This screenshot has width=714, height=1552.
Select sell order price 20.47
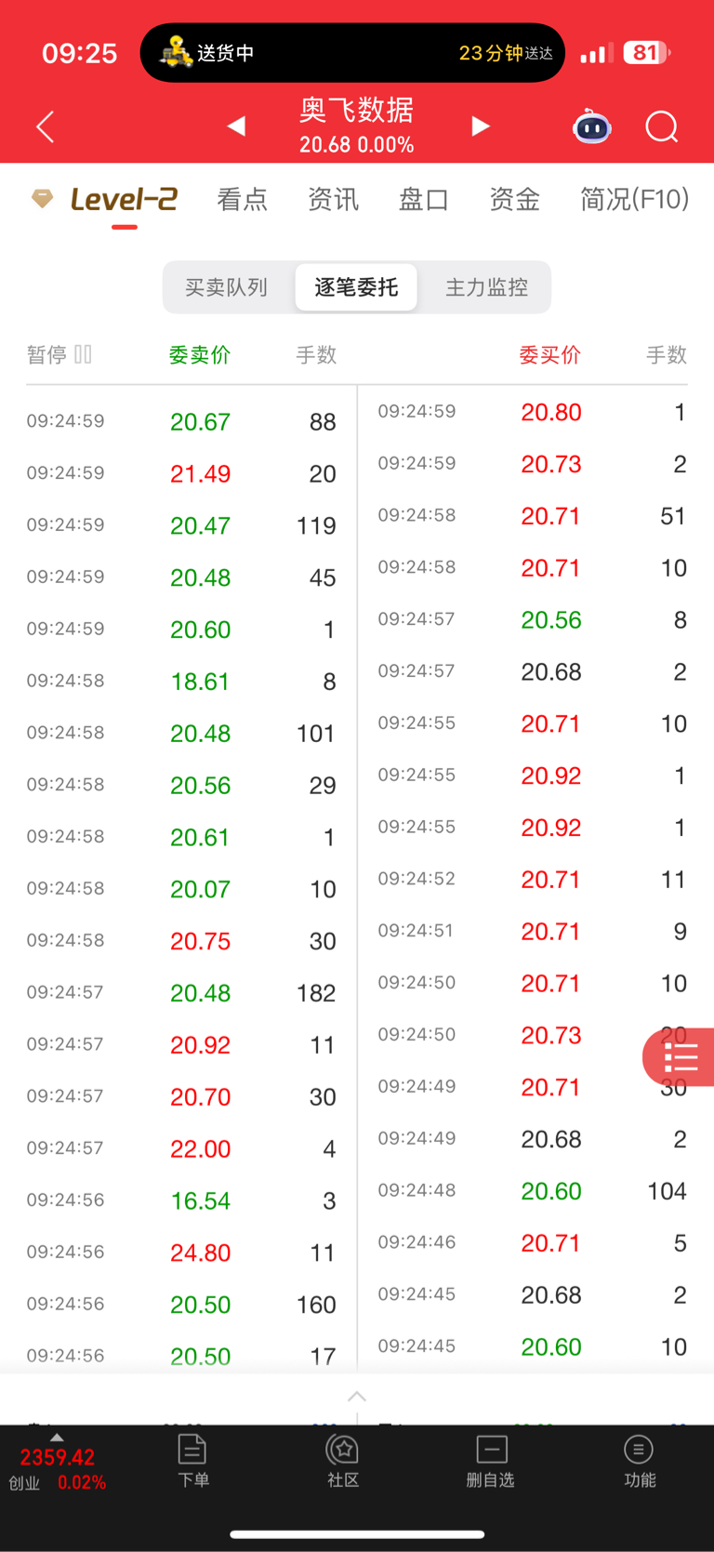(200, 525)
